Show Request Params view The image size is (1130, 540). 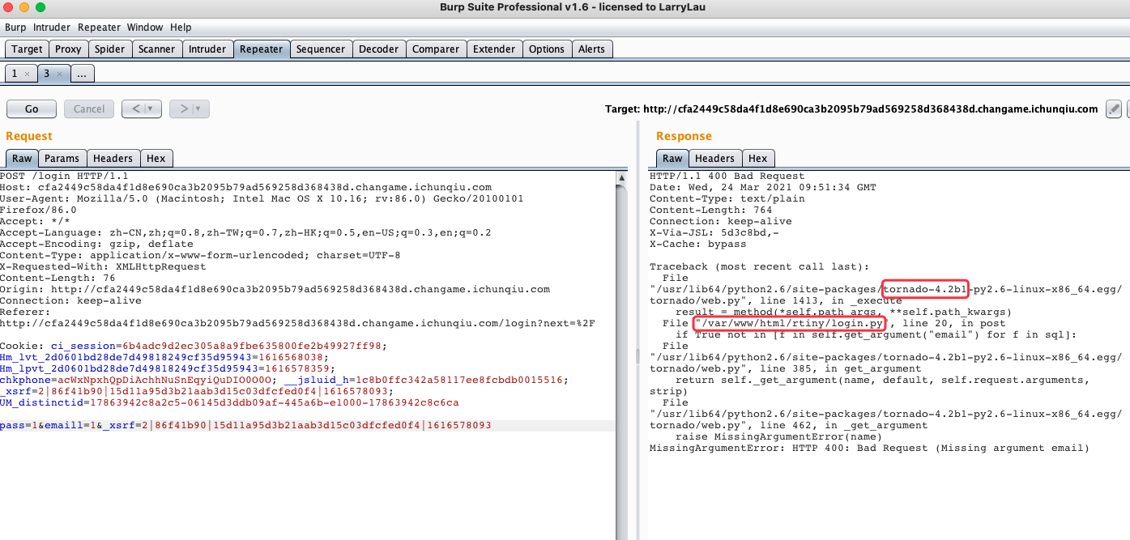click(62, 159)
